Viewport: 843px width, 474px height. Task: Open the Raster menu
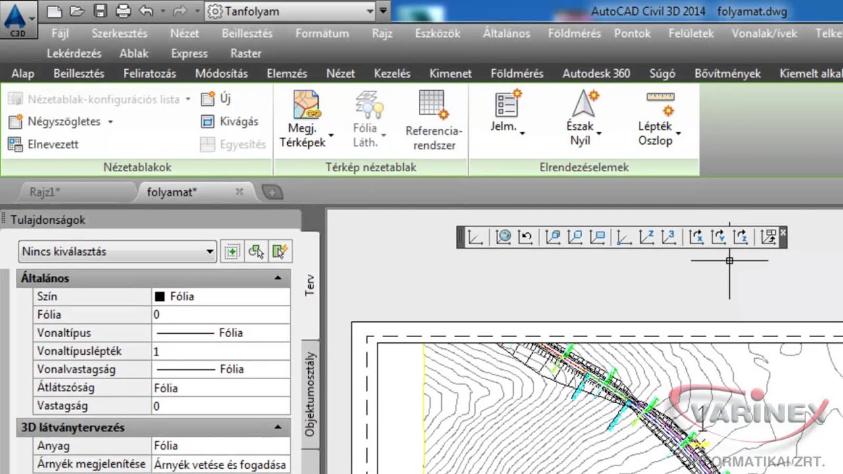coord(246,53)
